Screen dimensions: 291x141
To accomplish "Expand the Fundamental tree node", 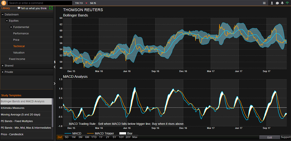I will (11, 27).
